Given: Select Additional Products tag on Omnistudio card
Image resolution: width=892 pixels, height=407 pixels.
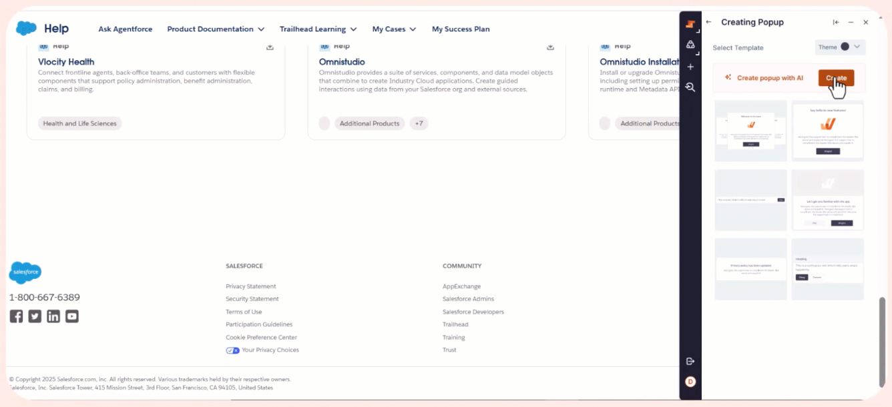Looking at the screenshot, I should click(369, 123).
